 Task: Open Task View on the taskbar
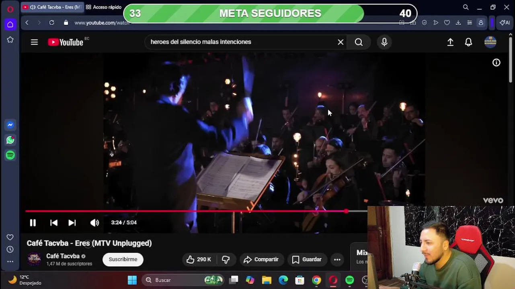[234, 280]
